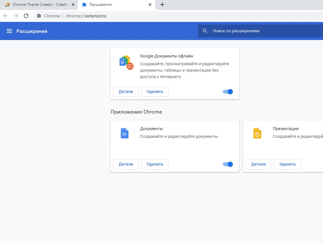Close the Chrome Theme Creator tab
Screen dimensions: 323x243
[73, 5]
